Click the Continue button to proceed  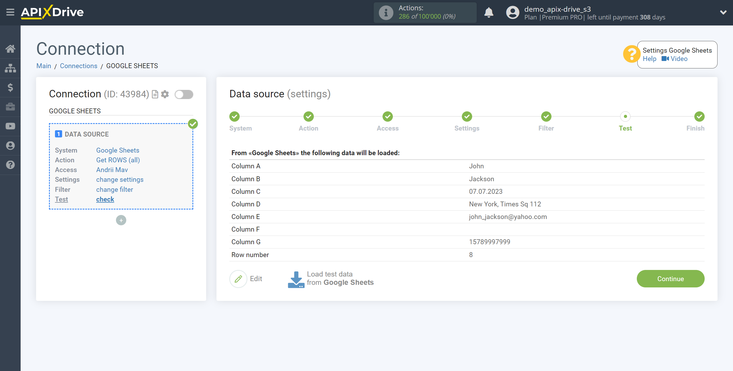pos(671,279)
